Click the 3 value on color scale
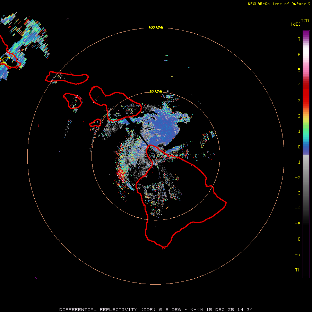312x312 pixels. tap(299, 101)
